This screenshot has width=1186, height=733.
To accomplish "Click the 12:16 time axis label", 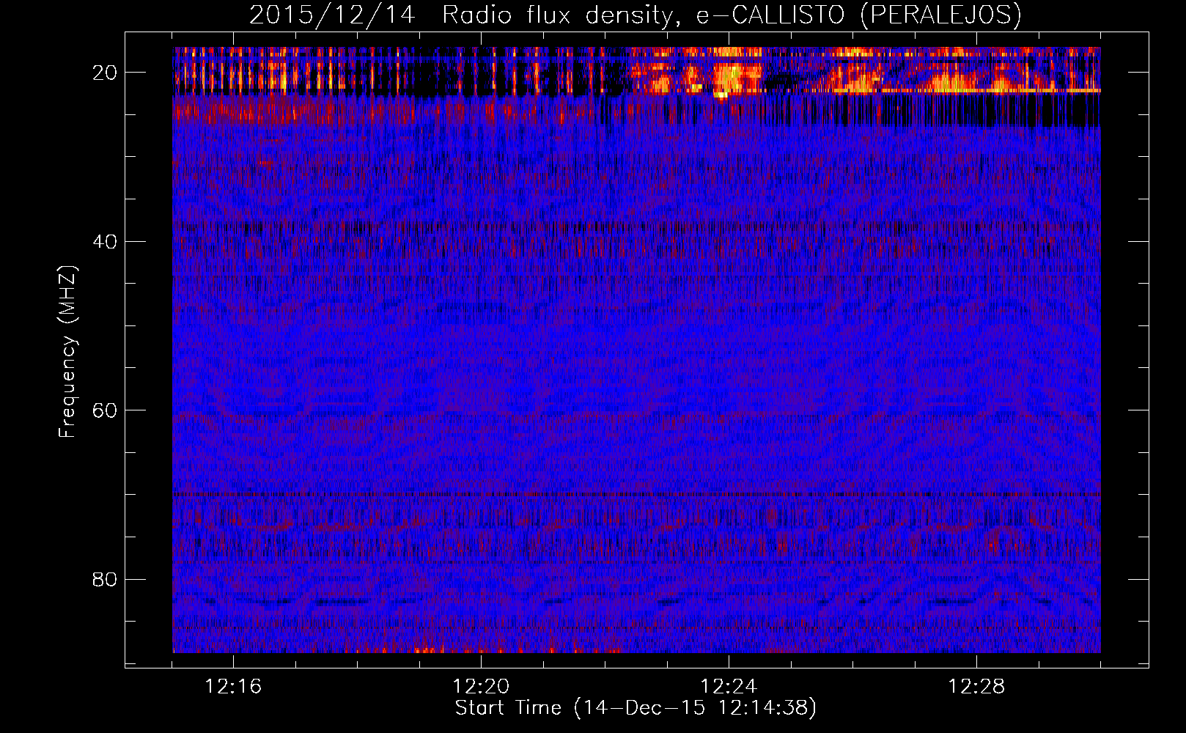I will (233, 687).
